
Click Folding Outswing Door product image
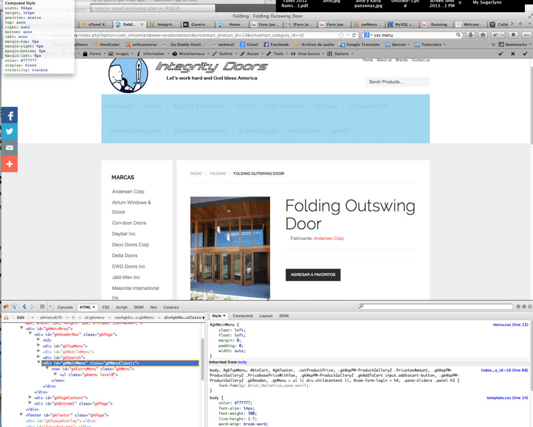pyautogui.click(x=230, y=248)
